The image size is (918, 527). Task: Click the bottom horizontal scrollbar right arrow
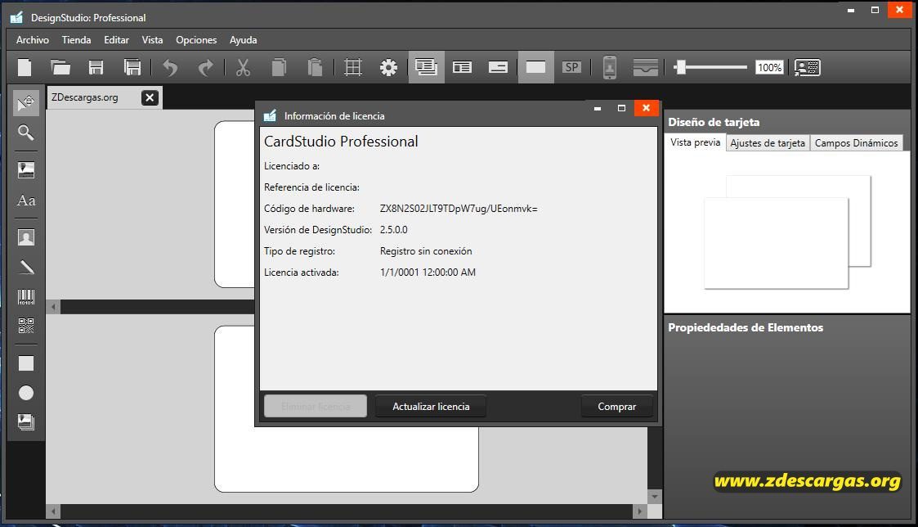(639, 511)
